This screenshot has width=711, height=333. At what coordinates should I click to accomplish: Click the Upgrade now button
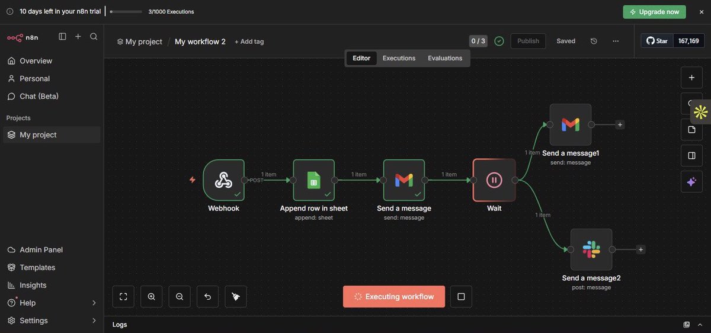654,12
